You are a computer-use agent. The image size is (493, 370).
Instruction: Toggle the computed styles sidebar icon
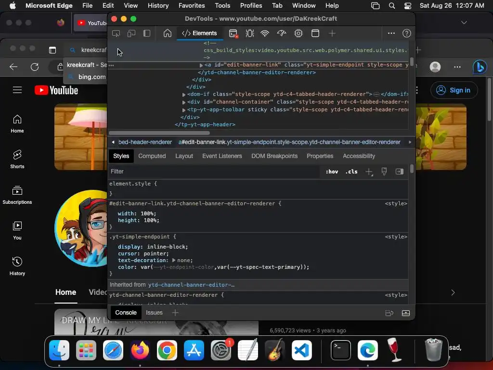[399, 172]
